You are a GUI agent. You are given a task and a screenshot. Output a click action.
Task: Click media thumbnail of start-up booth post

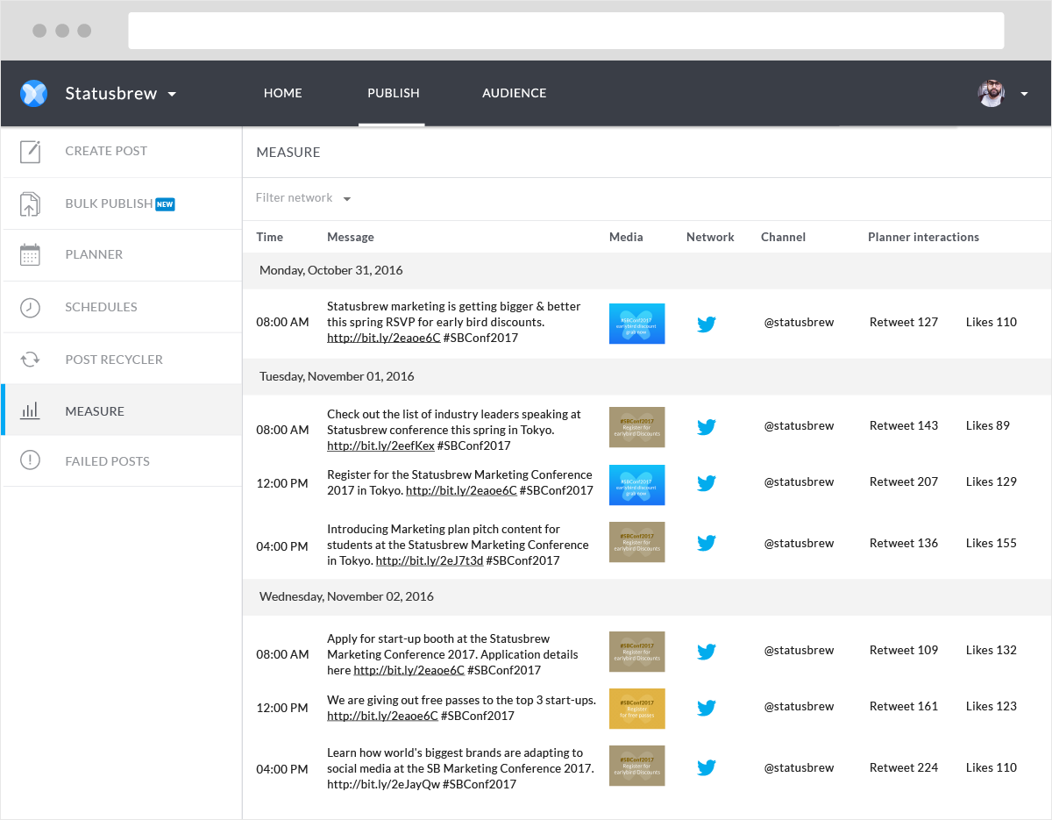pos(637,652)
